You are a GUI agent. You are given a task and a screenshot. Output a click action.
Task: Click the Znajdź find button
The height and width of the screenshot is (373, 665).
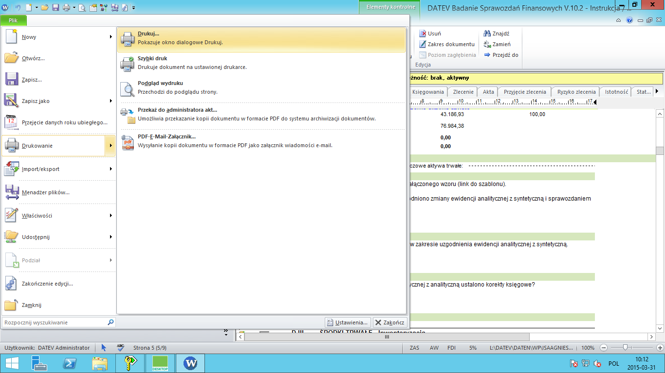pyautogui.click(x=497, y=34)
